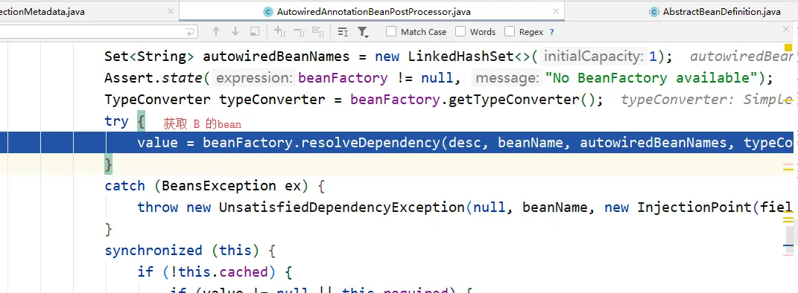Click the string "No BeanFactory available"
This screenshot has width=798, height=293.
coord(651,77)
